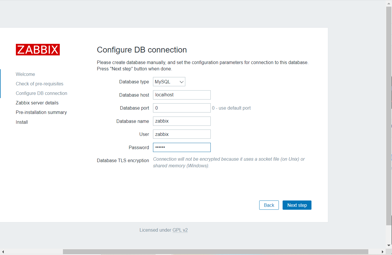Select Check of pre-requisites step
This screenshot has height=255, width=392.
40,84
